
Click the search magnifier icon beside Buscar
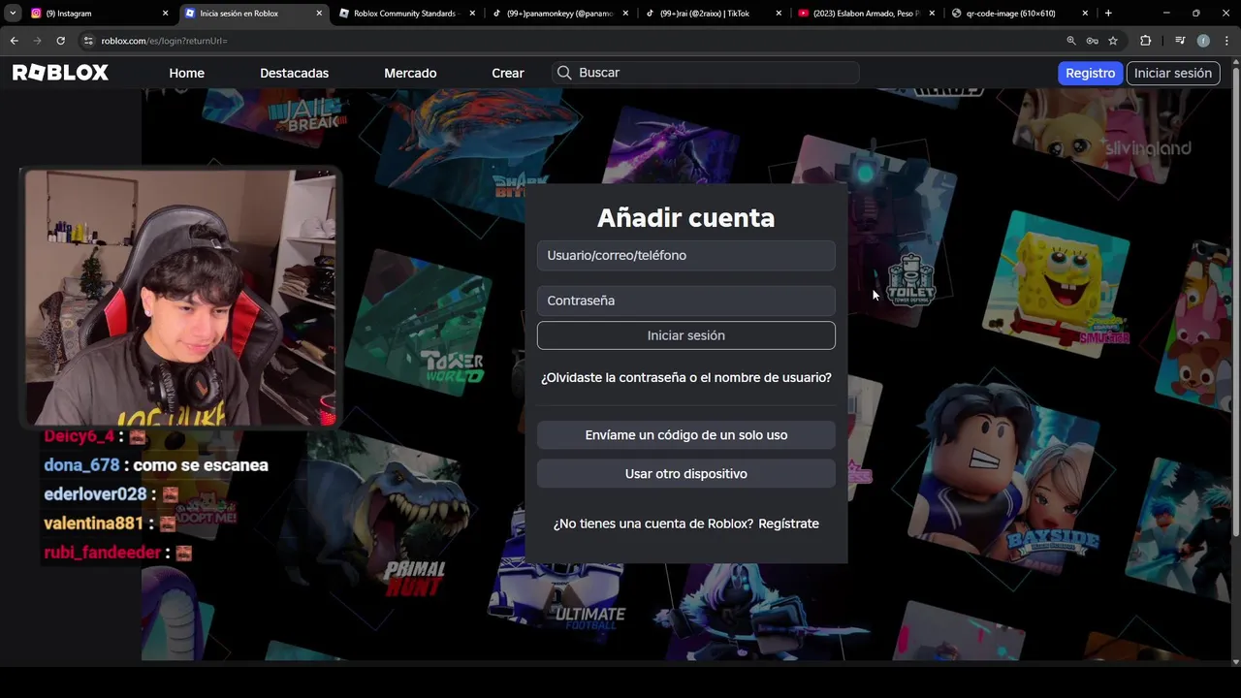(564, 73)
